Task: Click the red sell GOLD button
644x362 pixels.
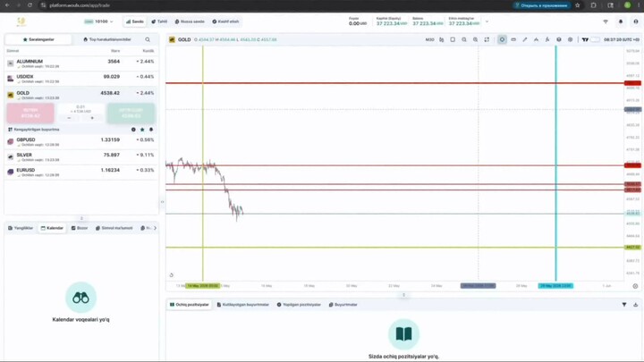Action: (x=30, y=113)
